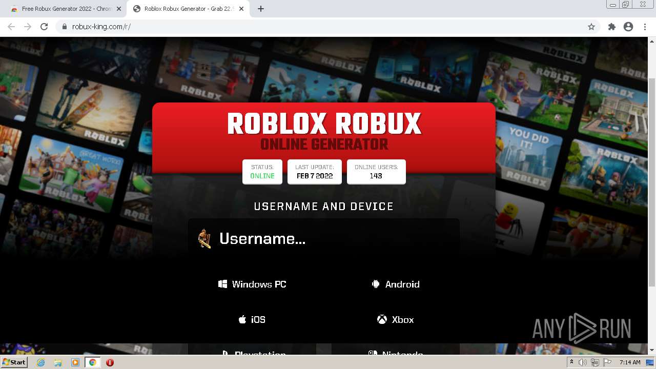Viewport: 656px width, 369px height.
Task: Open Internet Explorer from the taskbar
Action: tap(41, 362)
